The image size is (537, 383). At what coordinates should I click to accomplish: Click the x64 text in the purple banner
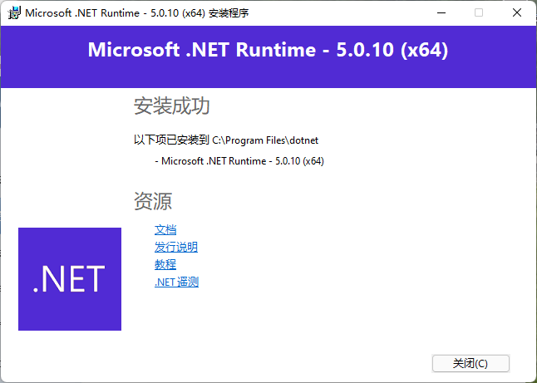click(x=424, y=50)
